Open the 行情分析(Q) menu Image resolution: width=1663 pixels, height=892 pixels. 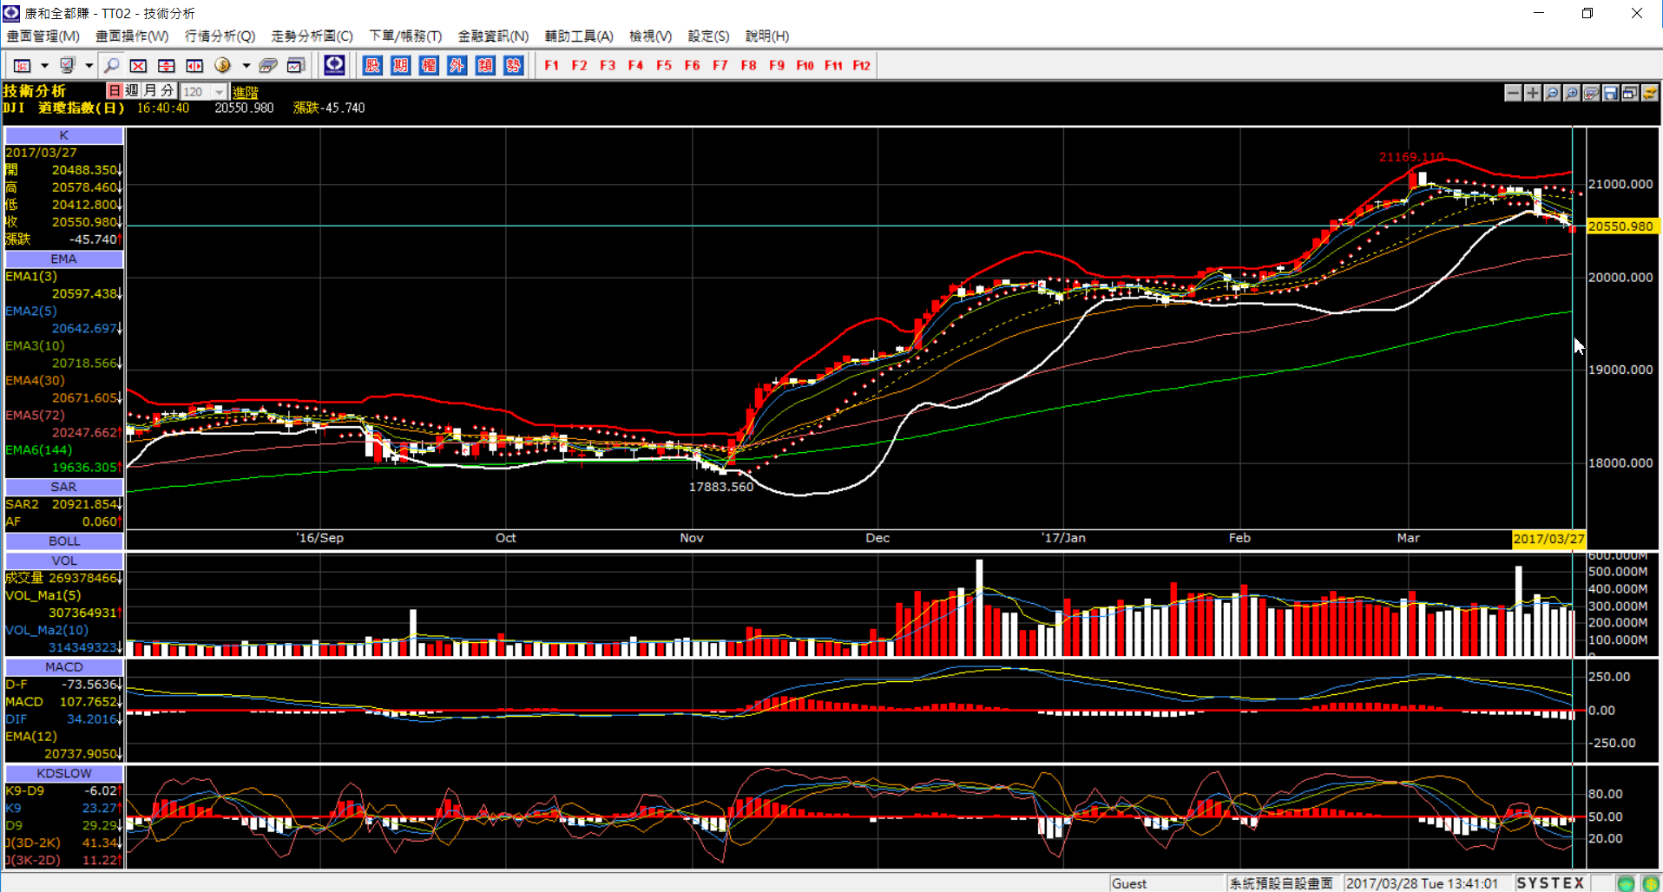tap(220, 36)
